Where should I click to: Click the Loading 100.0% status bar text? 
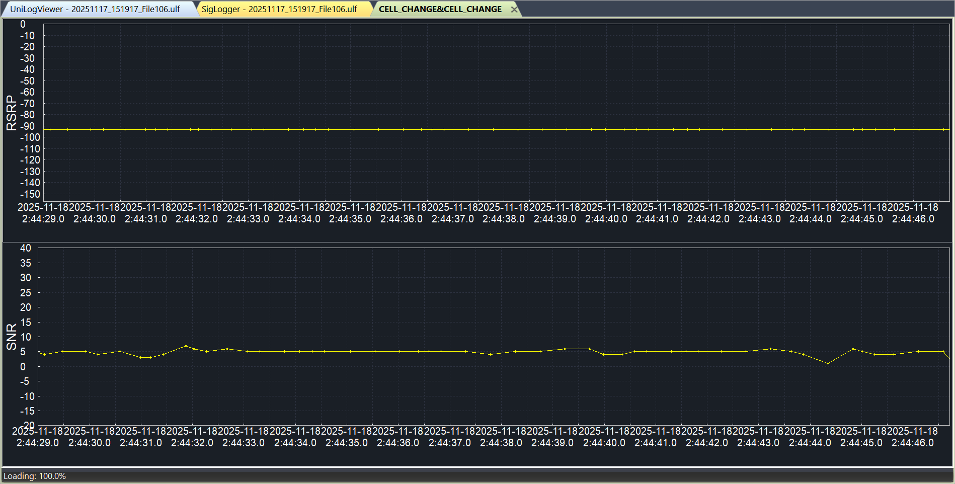[35, 476]
